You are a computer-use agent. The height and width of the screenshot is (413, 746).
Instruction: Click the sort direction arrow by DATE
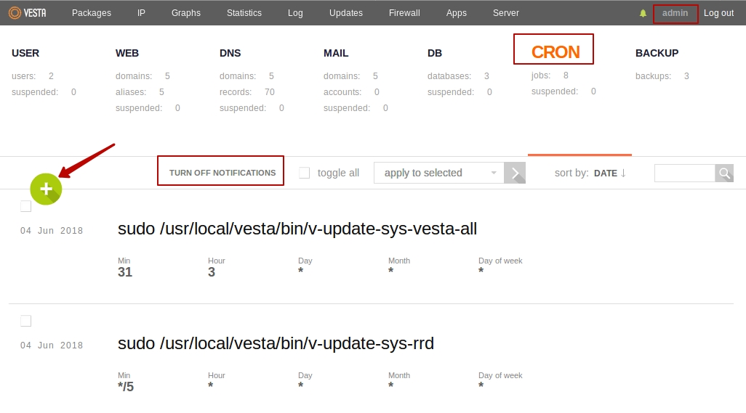coord(623,173)
